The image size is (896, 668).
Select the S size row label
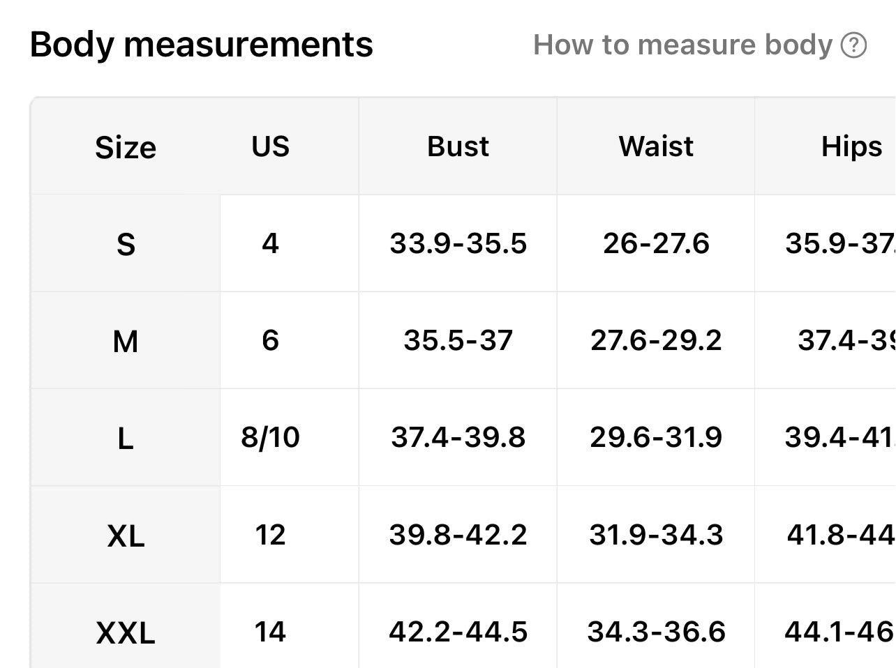point(126,244)
